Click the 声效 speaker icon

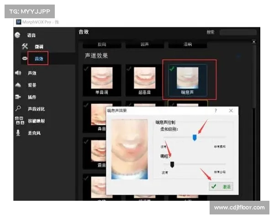[x=18, y=73]
